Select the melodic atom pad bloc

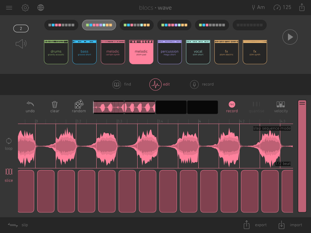coord(141,52)
